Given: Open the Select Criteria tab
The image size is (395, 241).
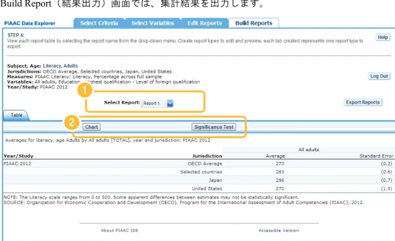Looking at the screenshot, I should point(99,23).
